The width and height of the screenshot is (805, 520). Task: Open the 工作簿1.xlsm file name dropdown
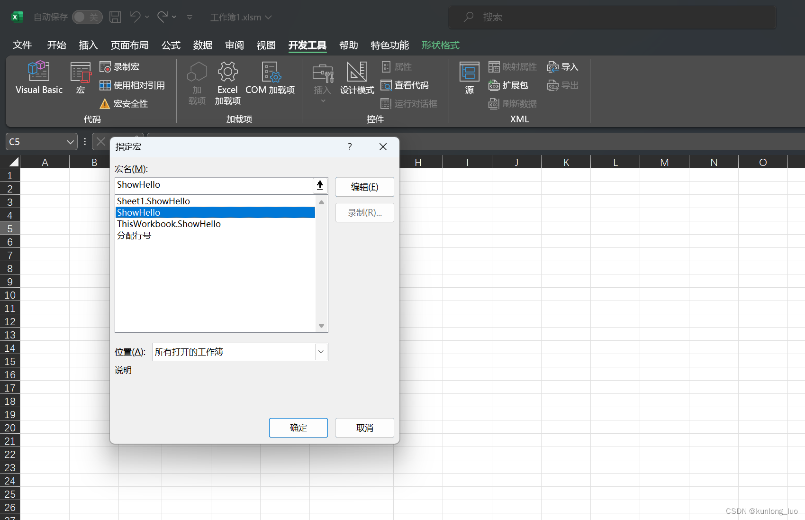click(241, 17)
